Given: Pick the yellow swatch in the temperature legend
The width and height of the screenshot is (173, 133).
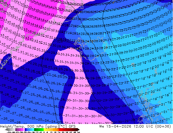Looking at the screenshot, I should pyautogui.click(x=44, y=129).
